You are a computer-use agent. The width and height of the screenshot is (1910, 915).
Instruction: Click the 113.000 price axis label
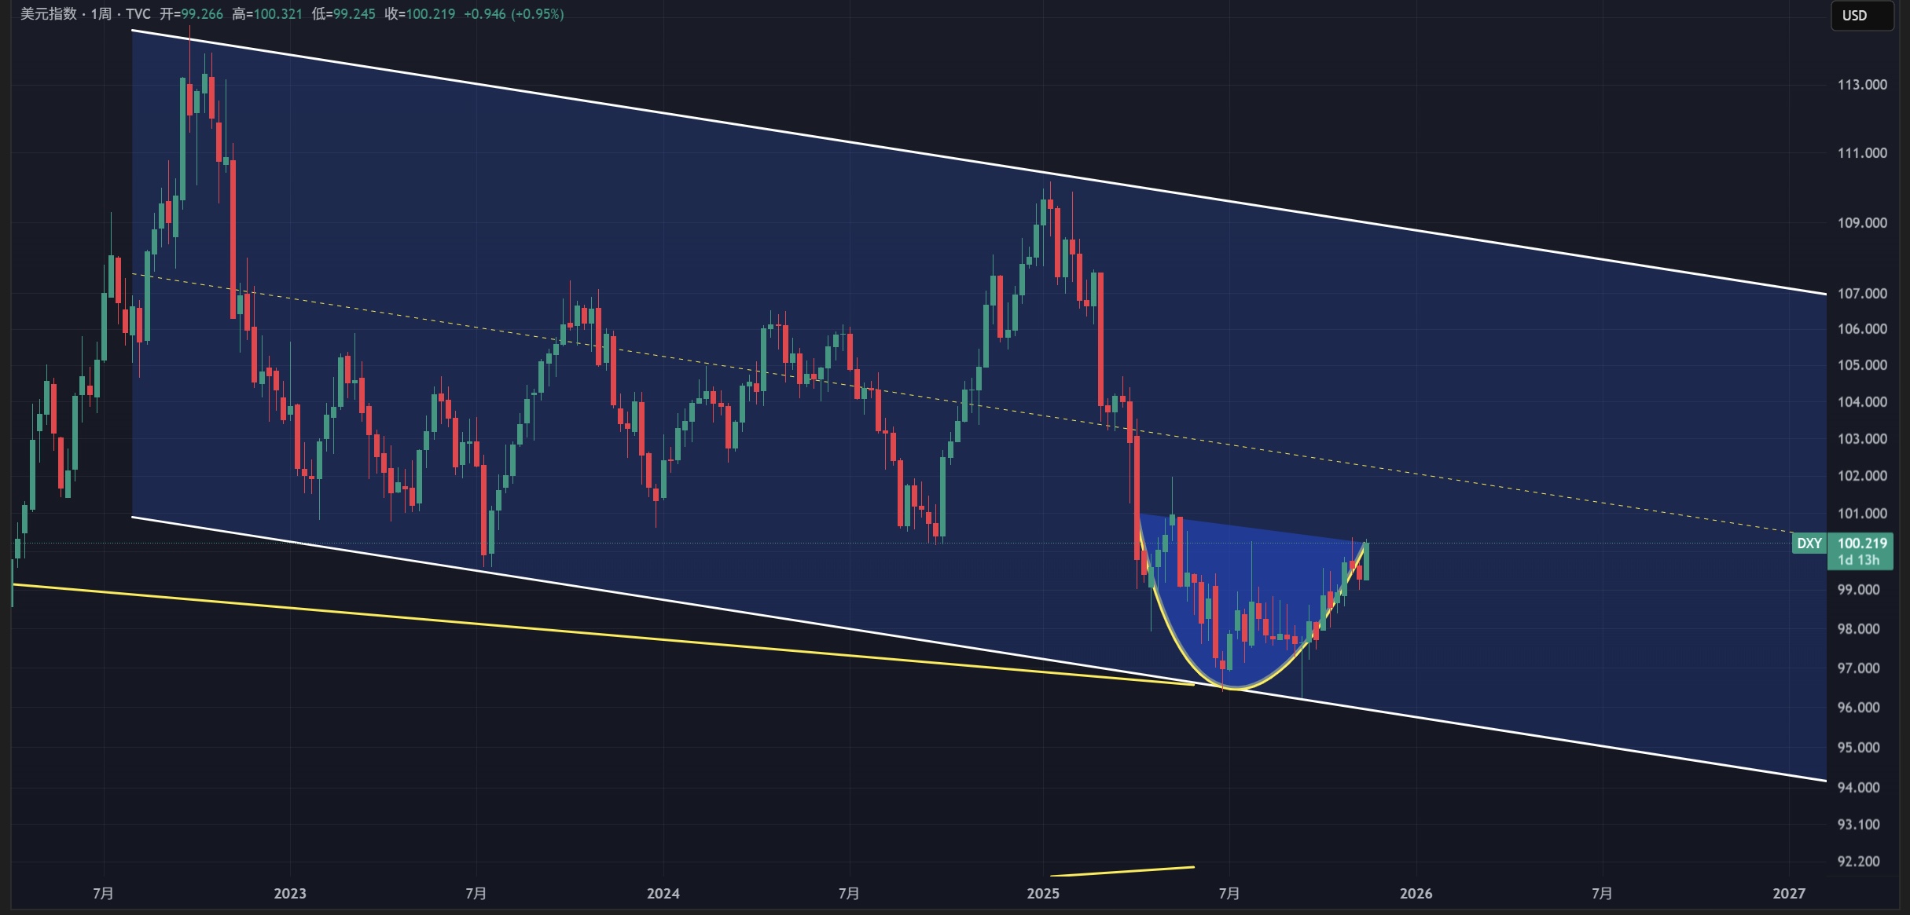(x=1861, y=85)
